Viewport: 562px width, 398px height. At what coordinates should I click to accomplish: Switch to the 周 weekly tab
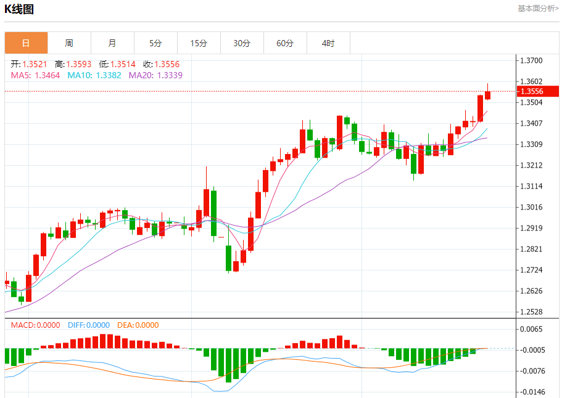69,43
